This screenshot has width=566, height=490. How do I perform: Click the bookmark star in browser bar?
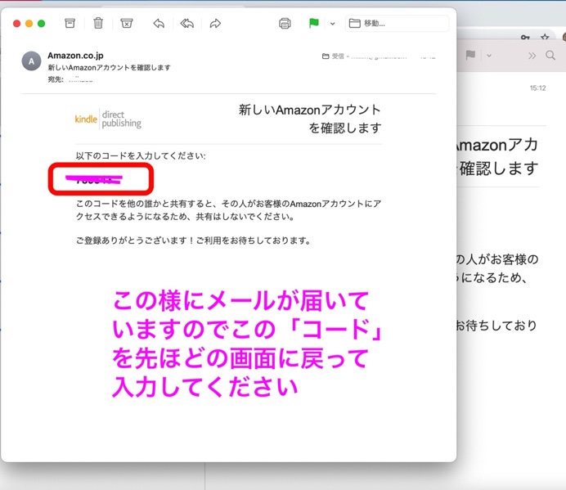coord(545,38)
